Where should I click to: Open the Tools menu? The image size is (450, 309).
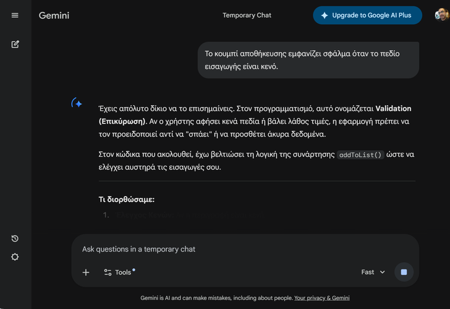point(119,273)
